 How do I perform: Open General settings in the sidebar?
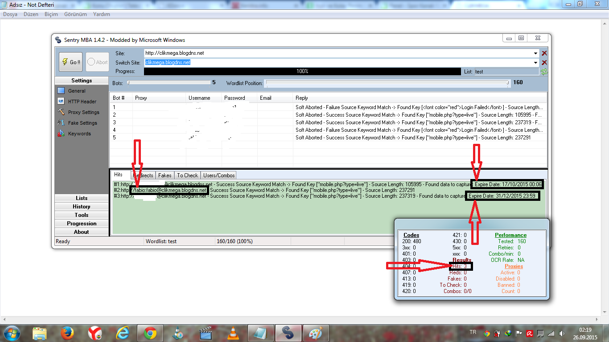point(76,91)
